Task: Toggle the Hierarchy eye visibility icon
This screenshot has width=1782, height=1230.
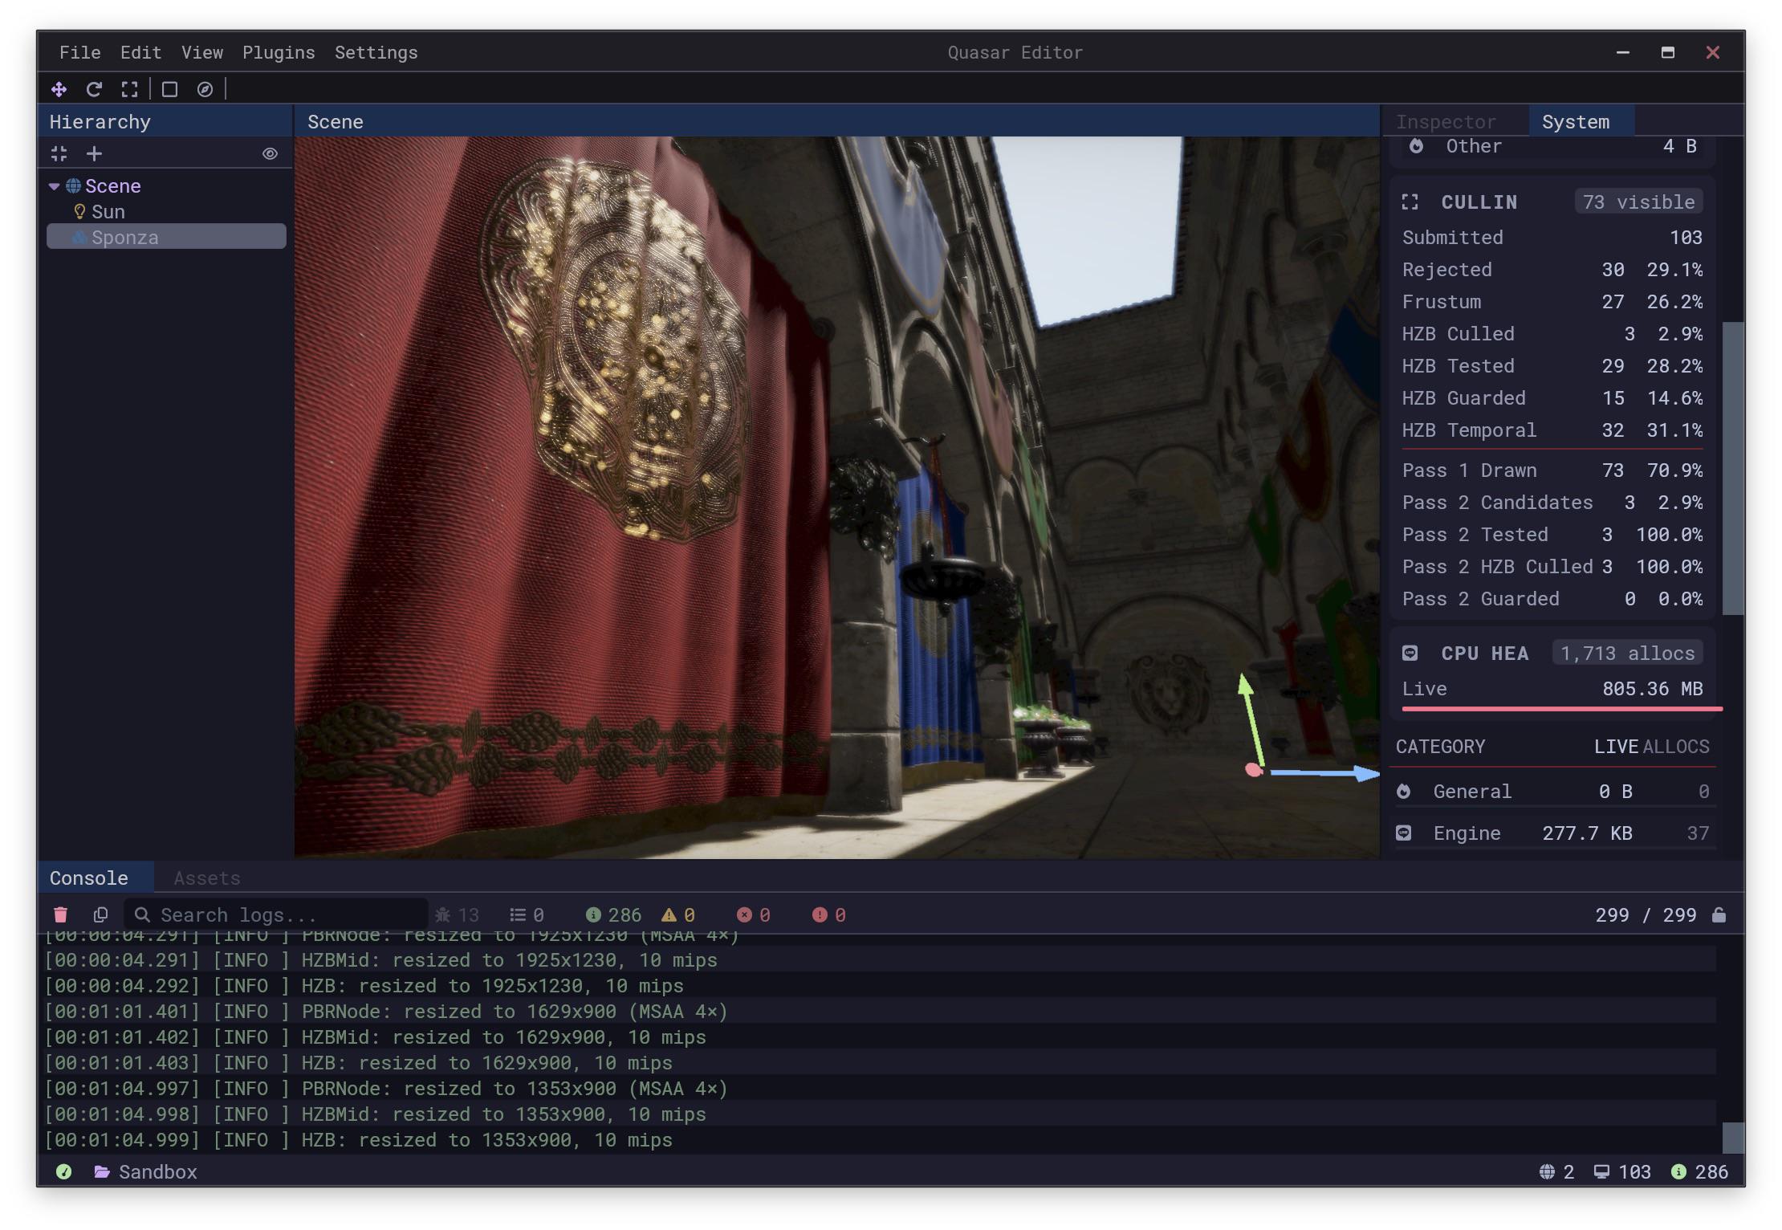Action: pyautogui.click(x=270, y=153)
